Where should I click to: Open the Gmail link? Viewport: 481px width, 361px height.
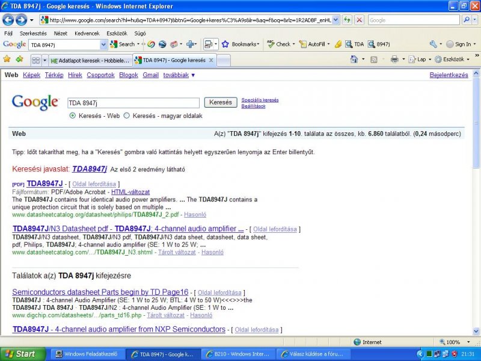[151, 75]
